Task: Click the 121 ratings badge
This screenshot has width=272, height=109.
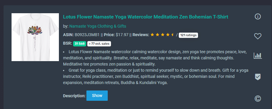Action: pyautogui.click(x=188, y=35)
